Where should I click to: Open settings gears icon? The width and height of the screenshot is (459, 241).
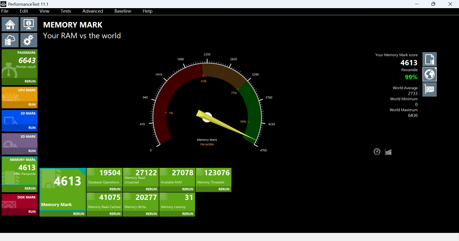tap(28, 40)
